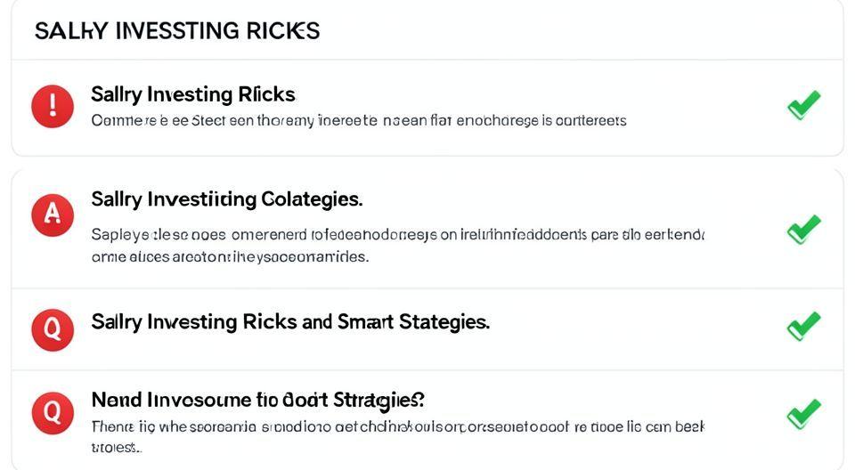Click the description line starting 'Sapleye tlese noes'
855x470 pixels.
click(397, 236)
